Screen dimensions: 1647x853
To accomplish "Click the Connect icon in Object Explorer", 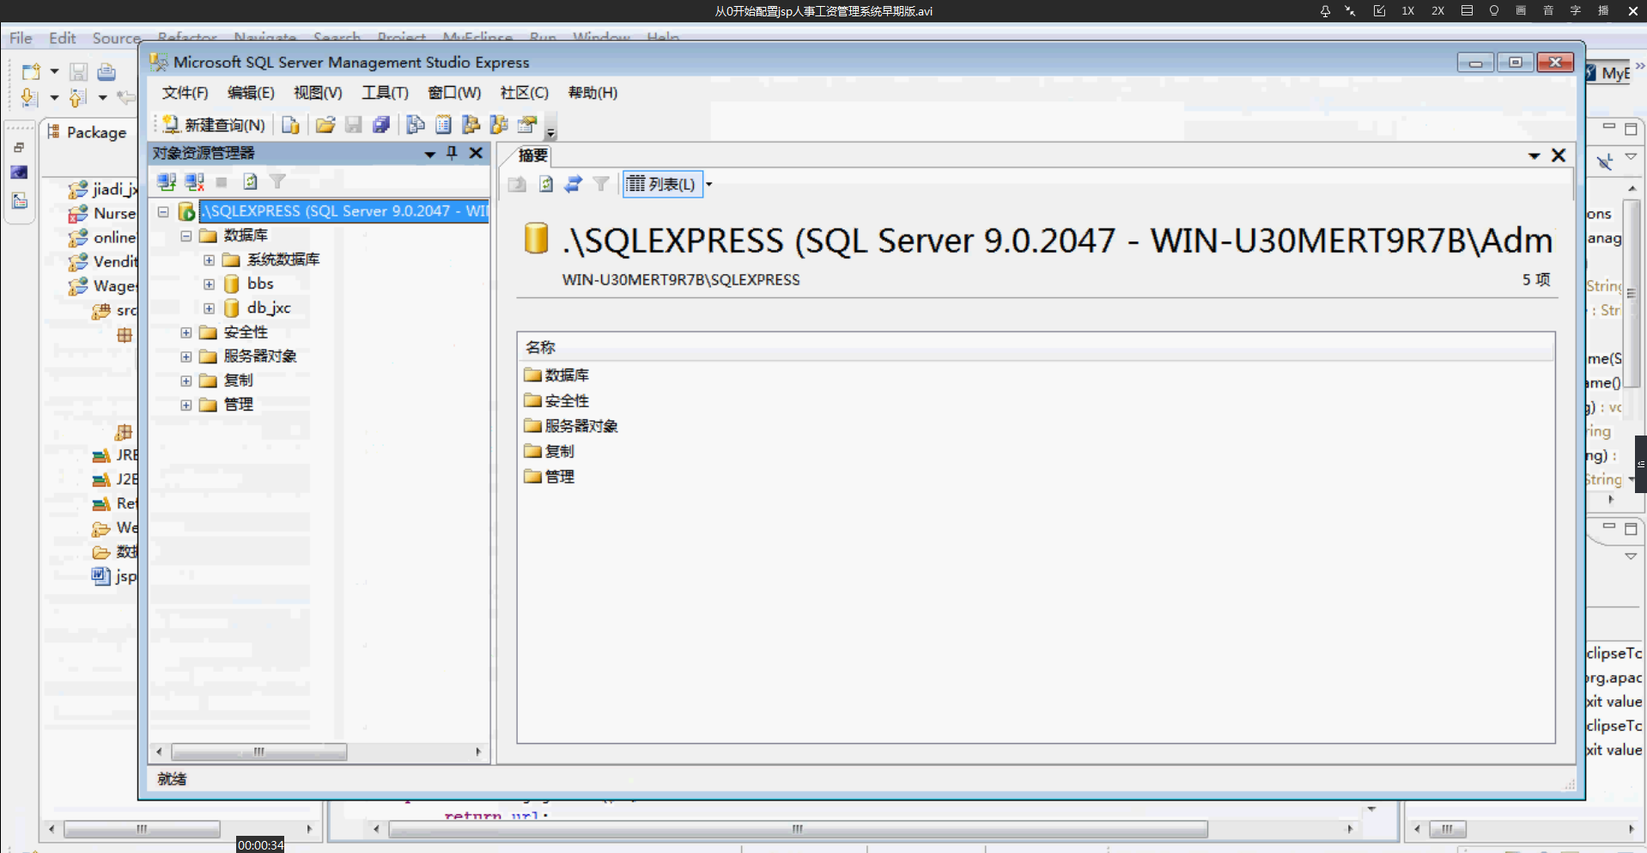I will [x=167, y=181].
